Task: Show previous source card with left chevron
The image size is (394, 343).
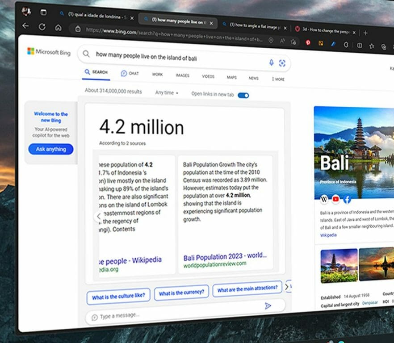Action: (x=99, y=217)
